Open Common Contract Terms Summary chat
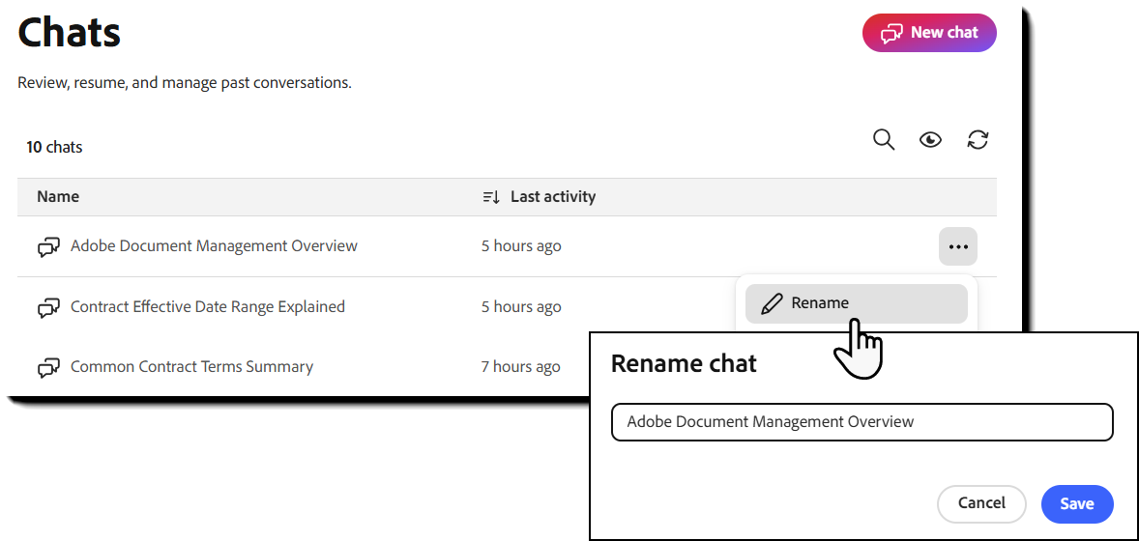1139x541 pixels. pos(191,367)
